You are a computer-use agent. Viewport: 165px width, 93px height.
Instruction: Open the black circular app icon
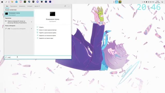pyautogui.click(x=42, y=2)
